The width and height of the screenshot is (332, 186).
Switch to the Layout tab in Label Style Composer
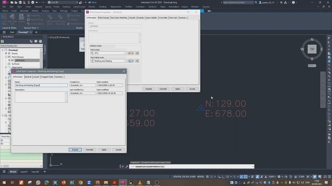(36, 77)
